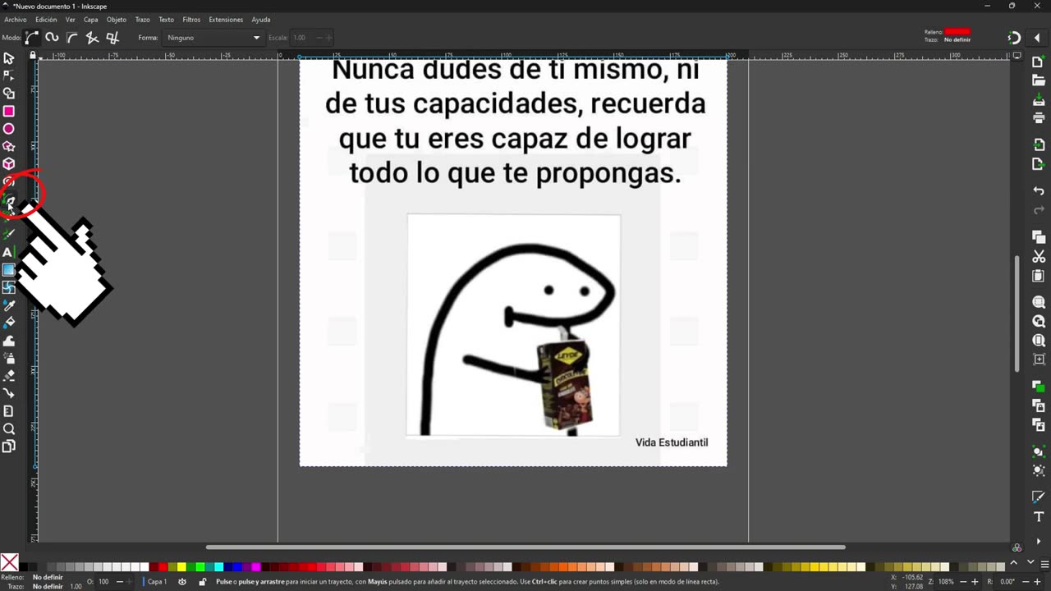
Task: Open the Trazo menu
Action: (143, 20)
